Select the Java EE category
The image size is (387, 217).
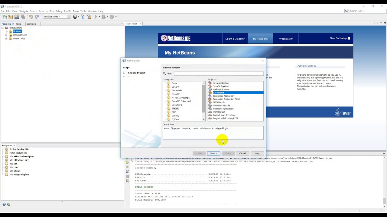pos(176,94)
